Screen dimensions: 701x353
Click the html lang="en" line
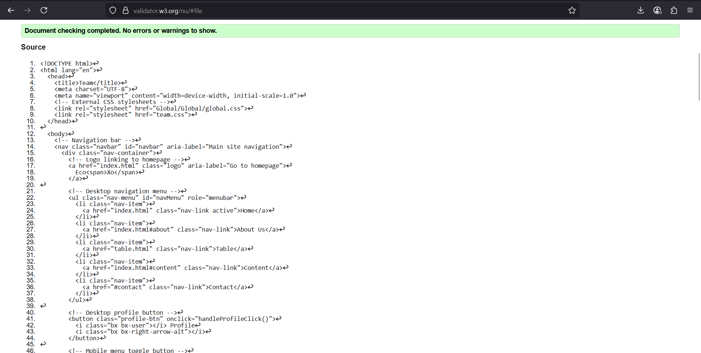[71, 70]
